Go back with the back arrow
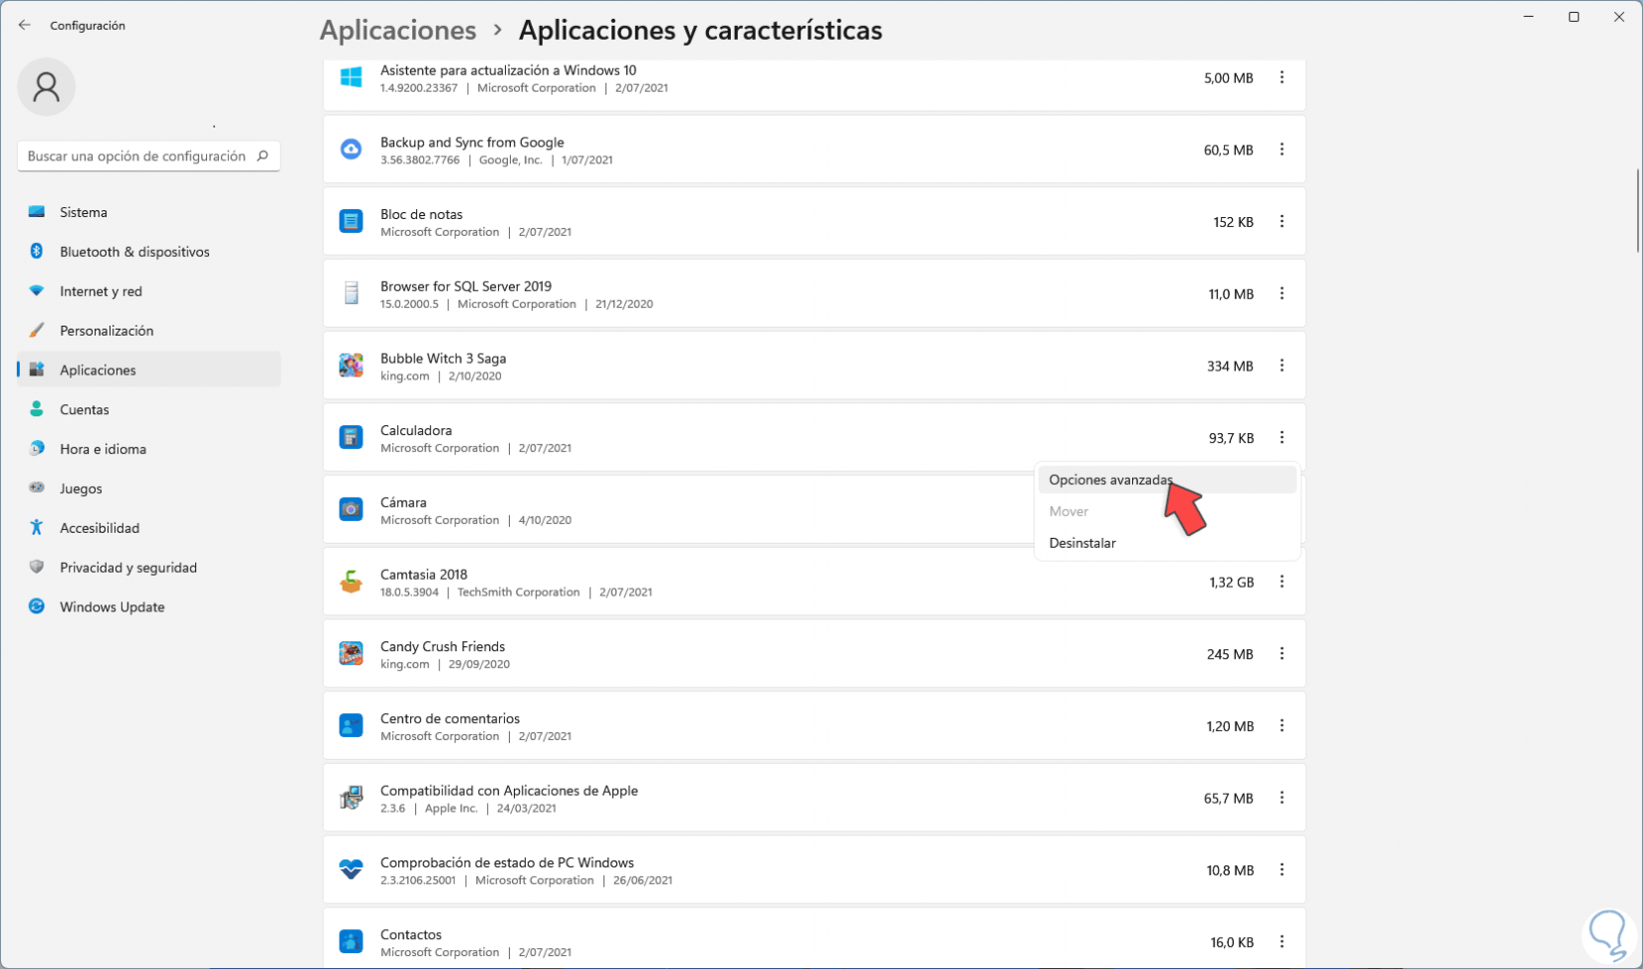The image size is (1643, 969). coord(25,25)
